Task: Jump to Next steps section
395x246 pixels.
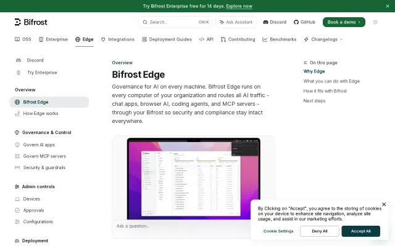Action: [314, 101]
